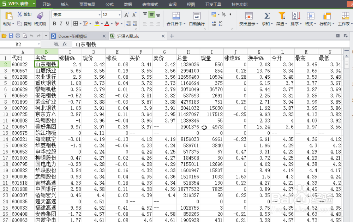Click the insert function fx button
Image resolution: width=353 pixels, height=222 pixels.
[64, 44]
